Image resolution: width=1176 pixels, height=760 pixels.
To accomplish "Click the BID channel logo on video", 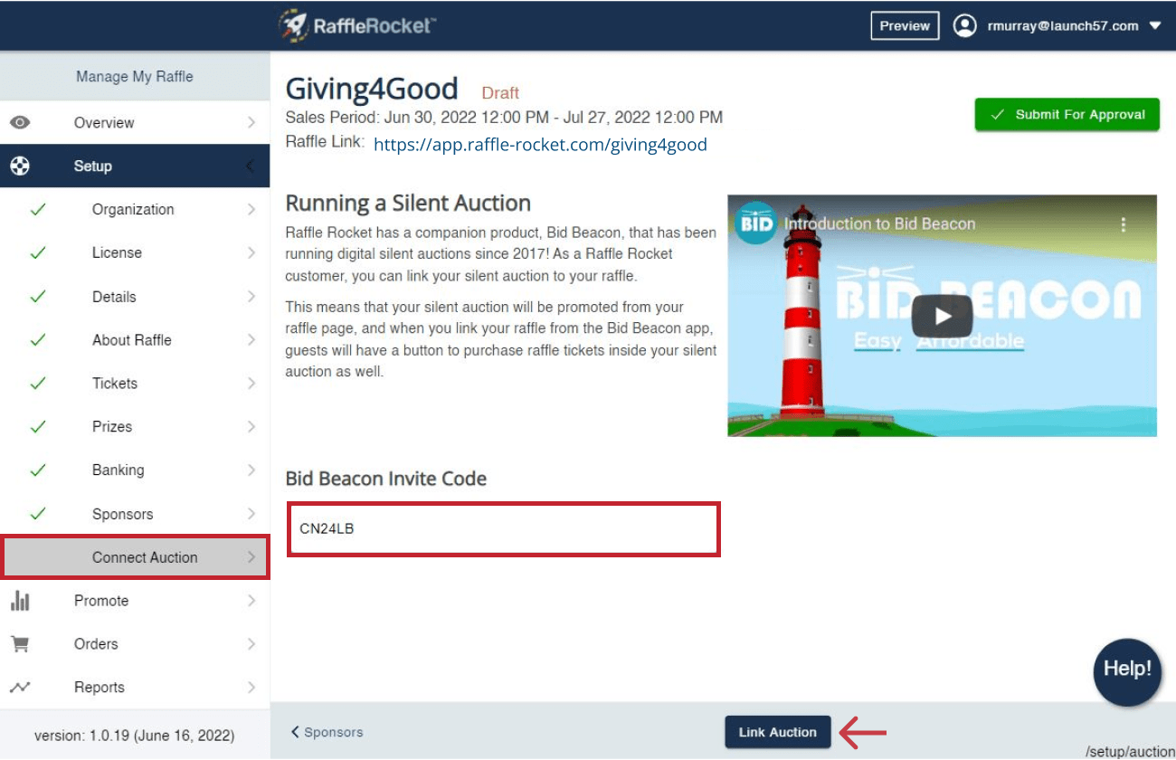I will click(755, 223).
